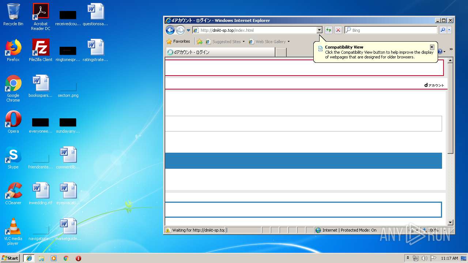Open Acrobat Reader DC shortcut
The image size is (468, 263).
tap(41, 17)
